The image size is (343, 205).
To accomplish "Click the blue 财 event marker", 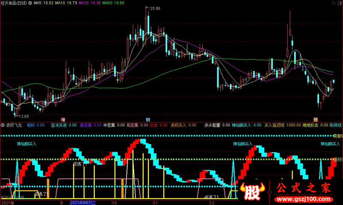I will tap(148, 120).
